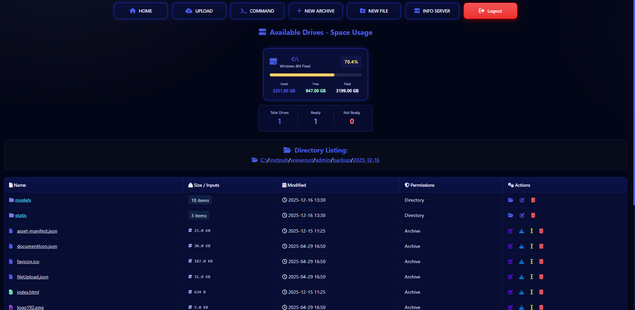This screenshot has height=310, width=635.
Task: Open the UPLOAD page
Action: click(199, 11)
